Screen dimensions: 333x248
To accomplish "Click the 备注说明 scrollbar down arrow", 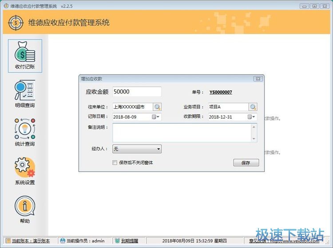I will [254, 139].
